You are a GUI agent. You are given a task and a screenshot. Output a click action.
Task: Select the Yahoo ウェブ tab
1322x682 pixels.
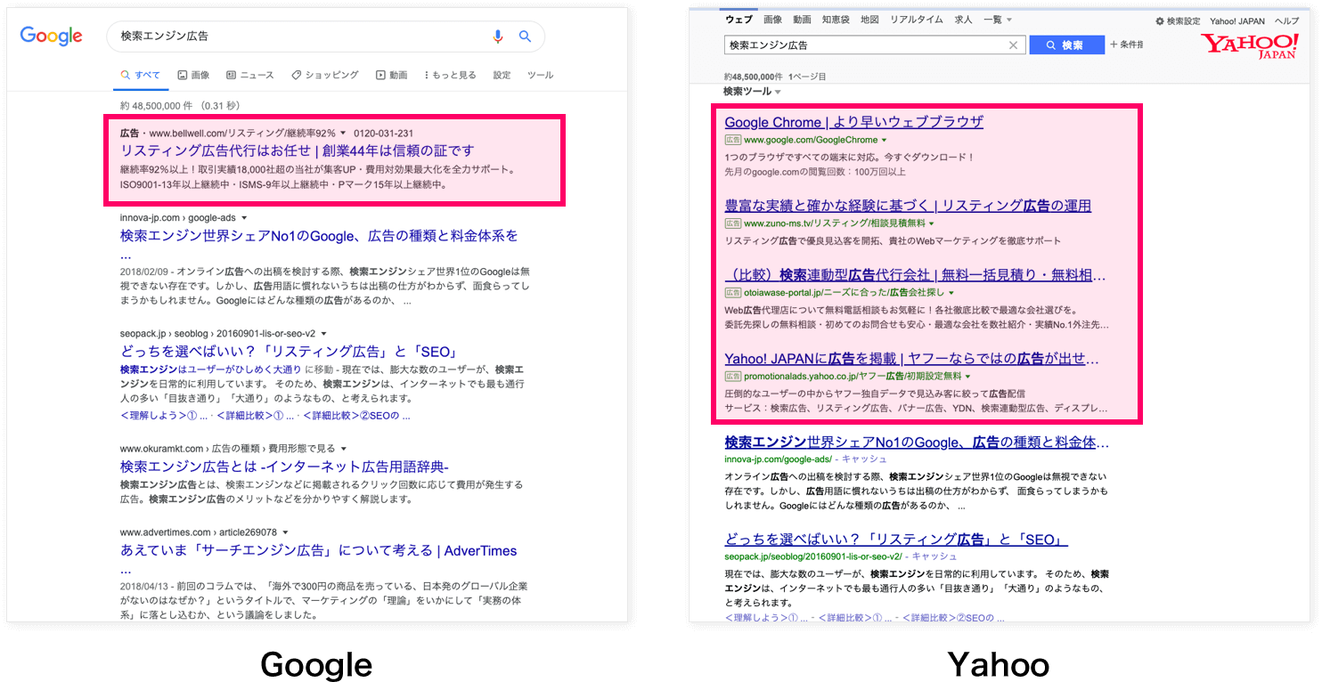[x=739, y=20]
